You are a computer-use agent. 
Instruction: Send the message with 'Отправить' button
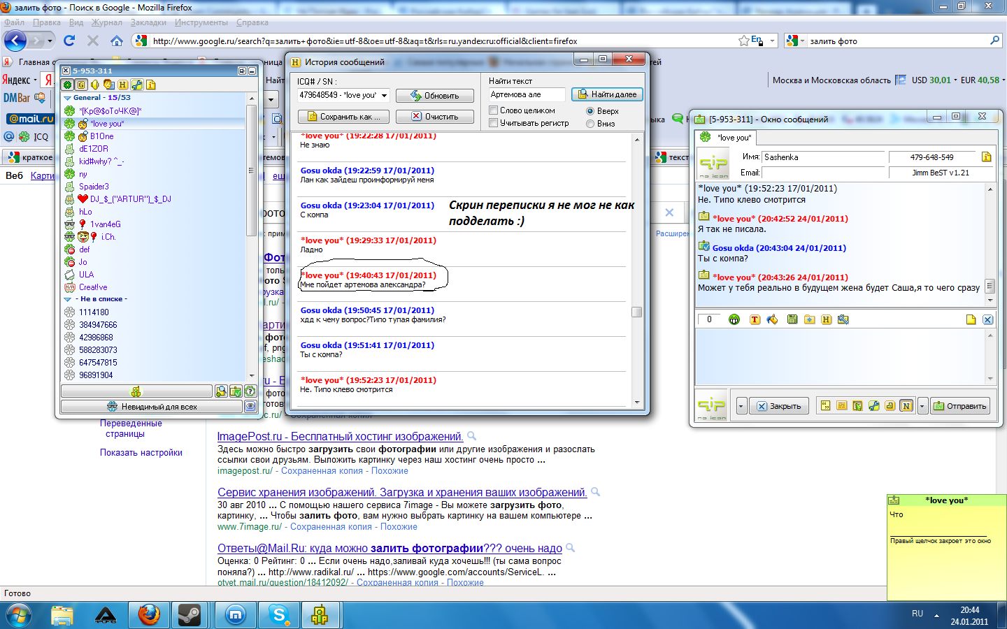coord(960,406)
